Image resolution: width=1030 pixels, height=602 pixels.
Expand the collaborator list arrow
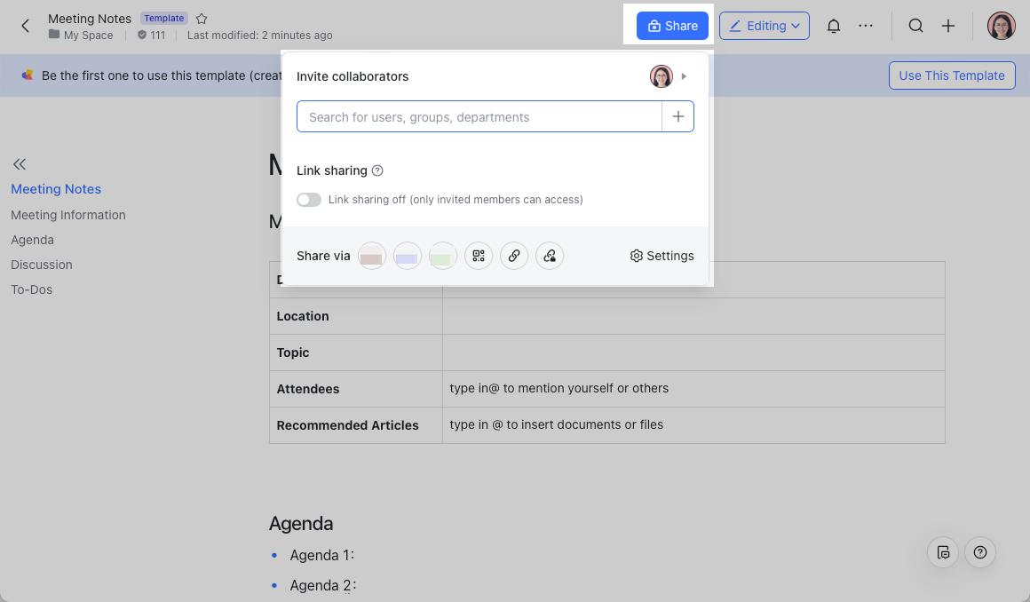[x=684, y=77]
